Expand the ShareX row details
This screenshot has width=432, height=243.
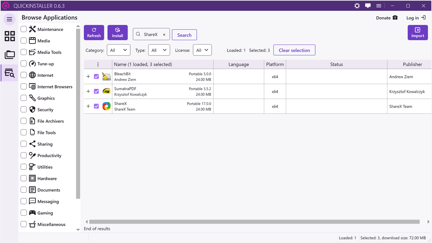click(88, 106)
